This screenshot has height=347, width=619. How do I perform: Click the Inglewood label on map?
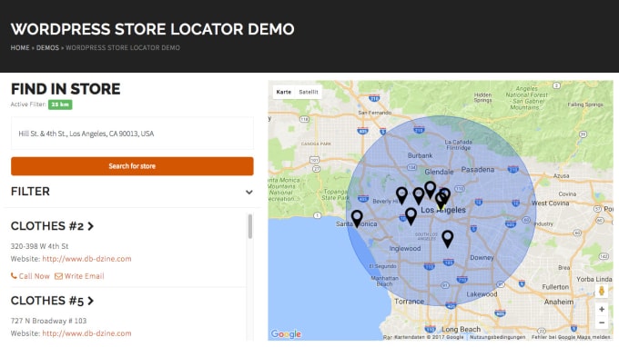coord(405,249)
